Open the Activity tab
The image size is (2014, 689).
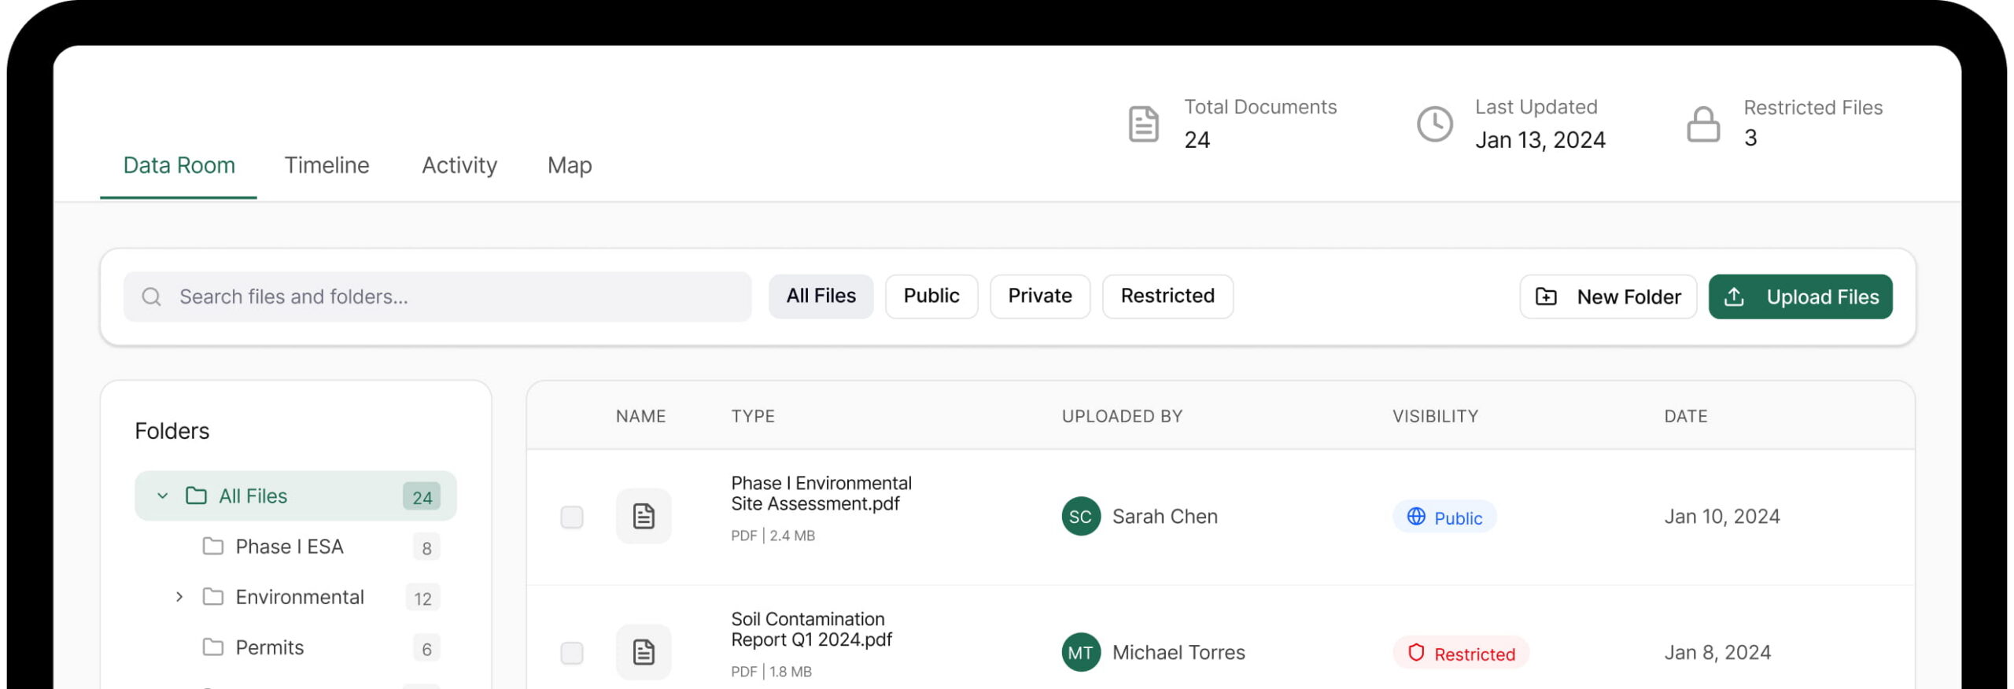point(459,165)
